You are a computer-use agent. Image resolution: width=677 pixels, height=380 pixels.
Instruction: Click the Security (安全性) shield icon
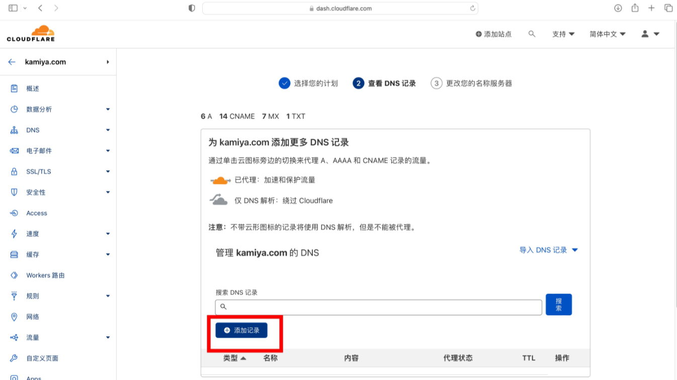point(14,192)
